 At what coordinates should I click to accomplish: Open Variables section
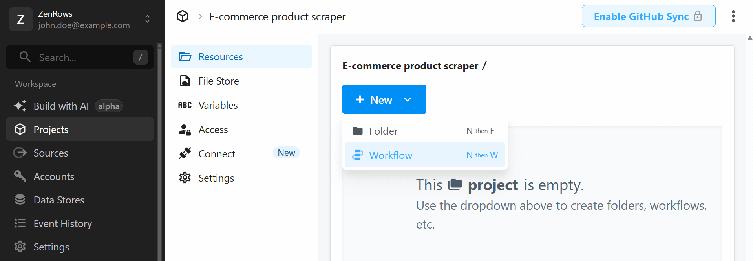click(241, 105)
